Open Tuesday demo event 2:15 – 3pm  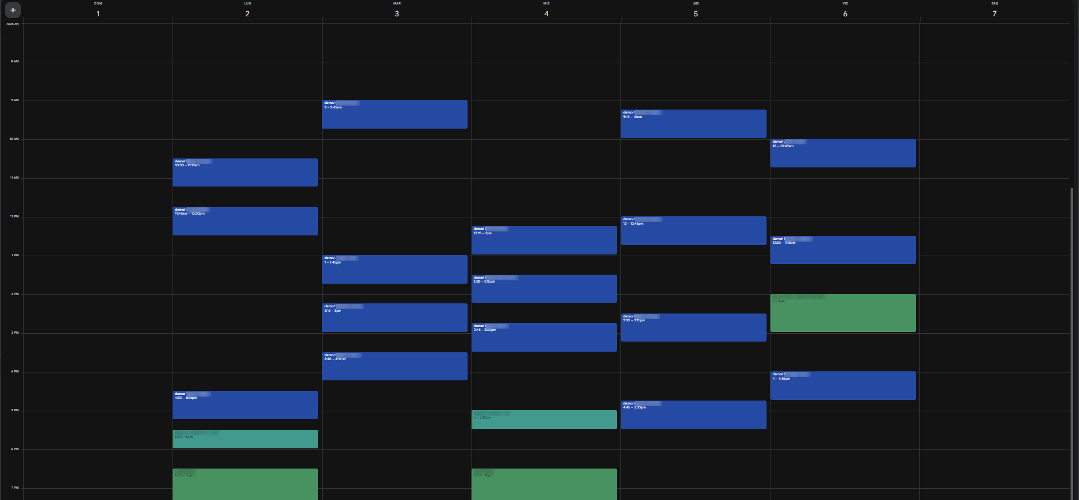tap(395, 317)
